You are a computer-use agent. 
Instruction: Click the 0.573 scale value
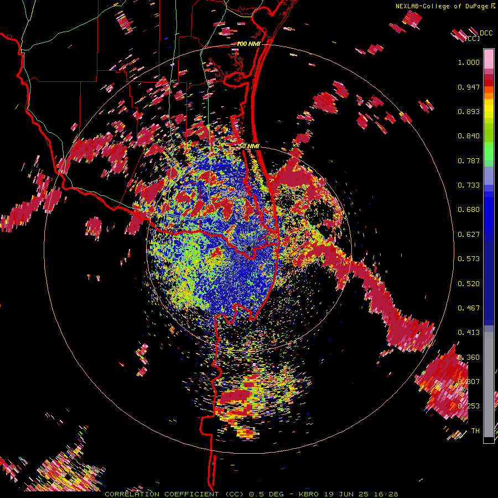(x=469, y=259)
